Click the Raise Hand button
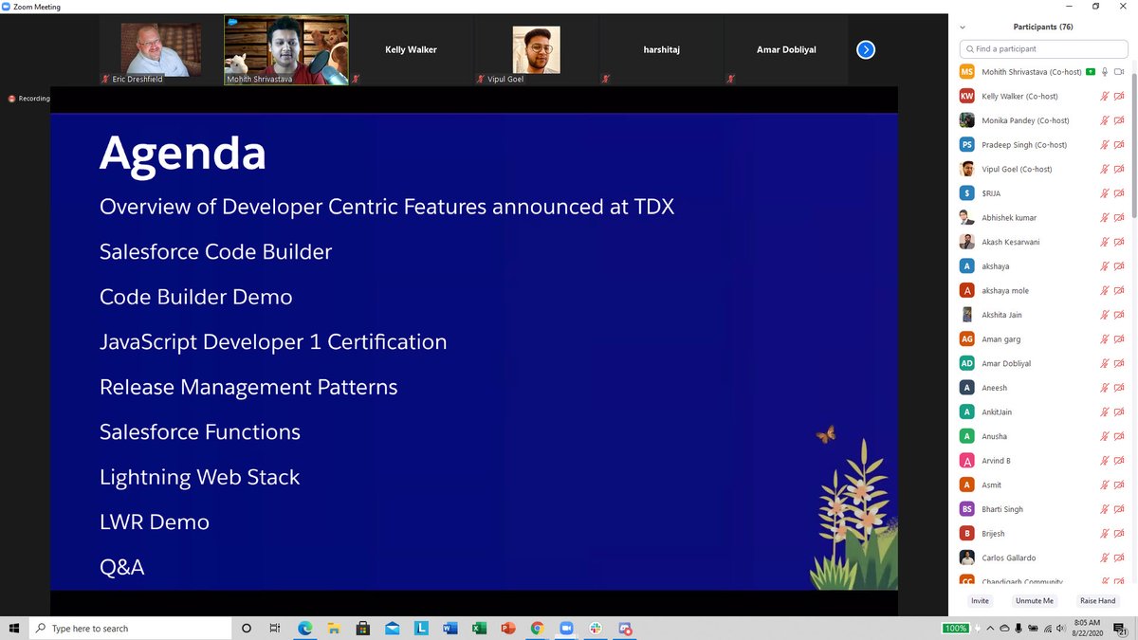 [x=1097, y=601]
